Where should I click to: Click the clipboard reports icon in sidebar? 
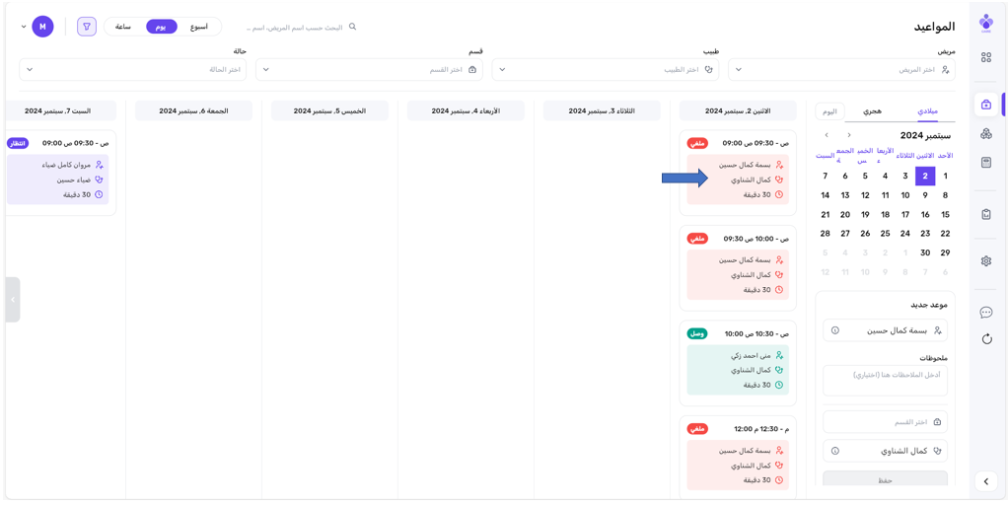pyautogui.click(x=985, y=214)
